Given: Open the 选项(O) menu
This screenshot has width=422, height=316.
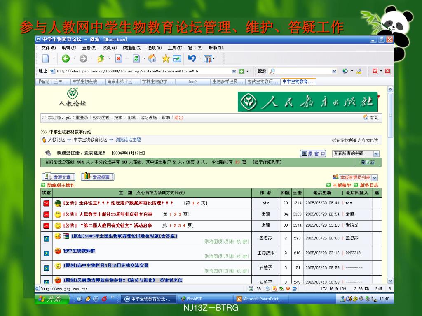Looking at the screenshot, I should [155, 48].
